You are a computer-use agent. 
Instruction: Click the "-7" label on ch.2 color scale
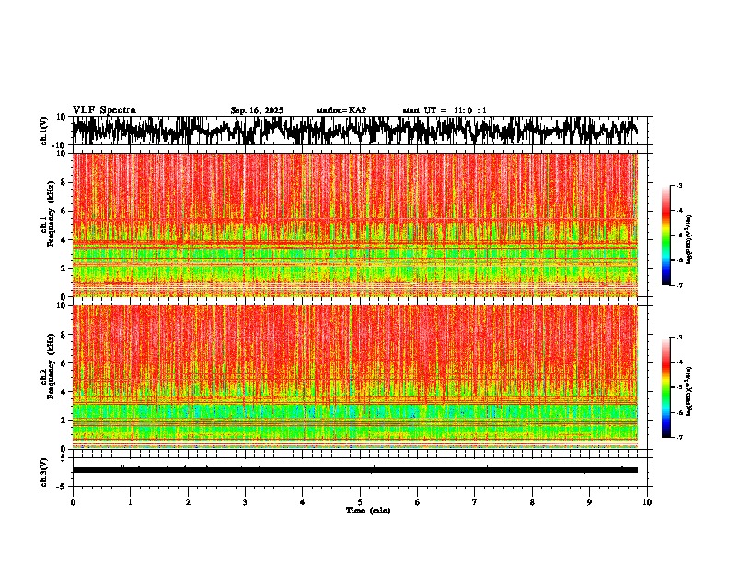pyautogui.click(x=678, y=437)
